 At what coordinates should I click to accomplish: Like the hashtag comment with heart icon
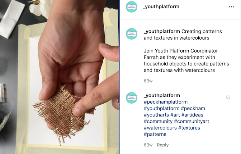pos(228,98)
